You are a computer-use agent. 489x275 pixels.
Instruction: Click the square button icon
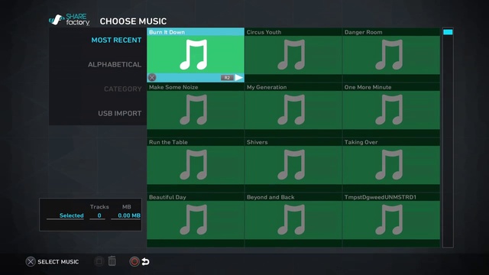[99, 261]
